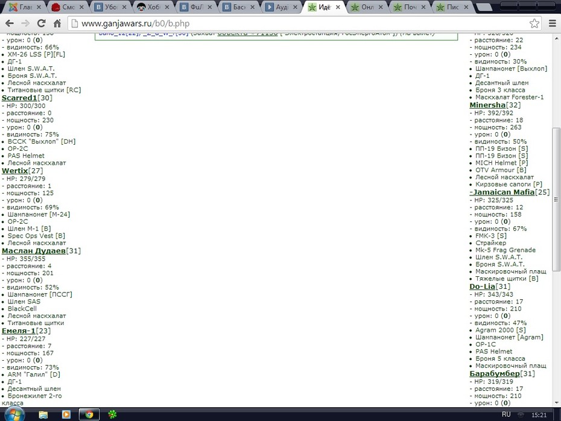Open player profile Scarred1

[19, 98]
